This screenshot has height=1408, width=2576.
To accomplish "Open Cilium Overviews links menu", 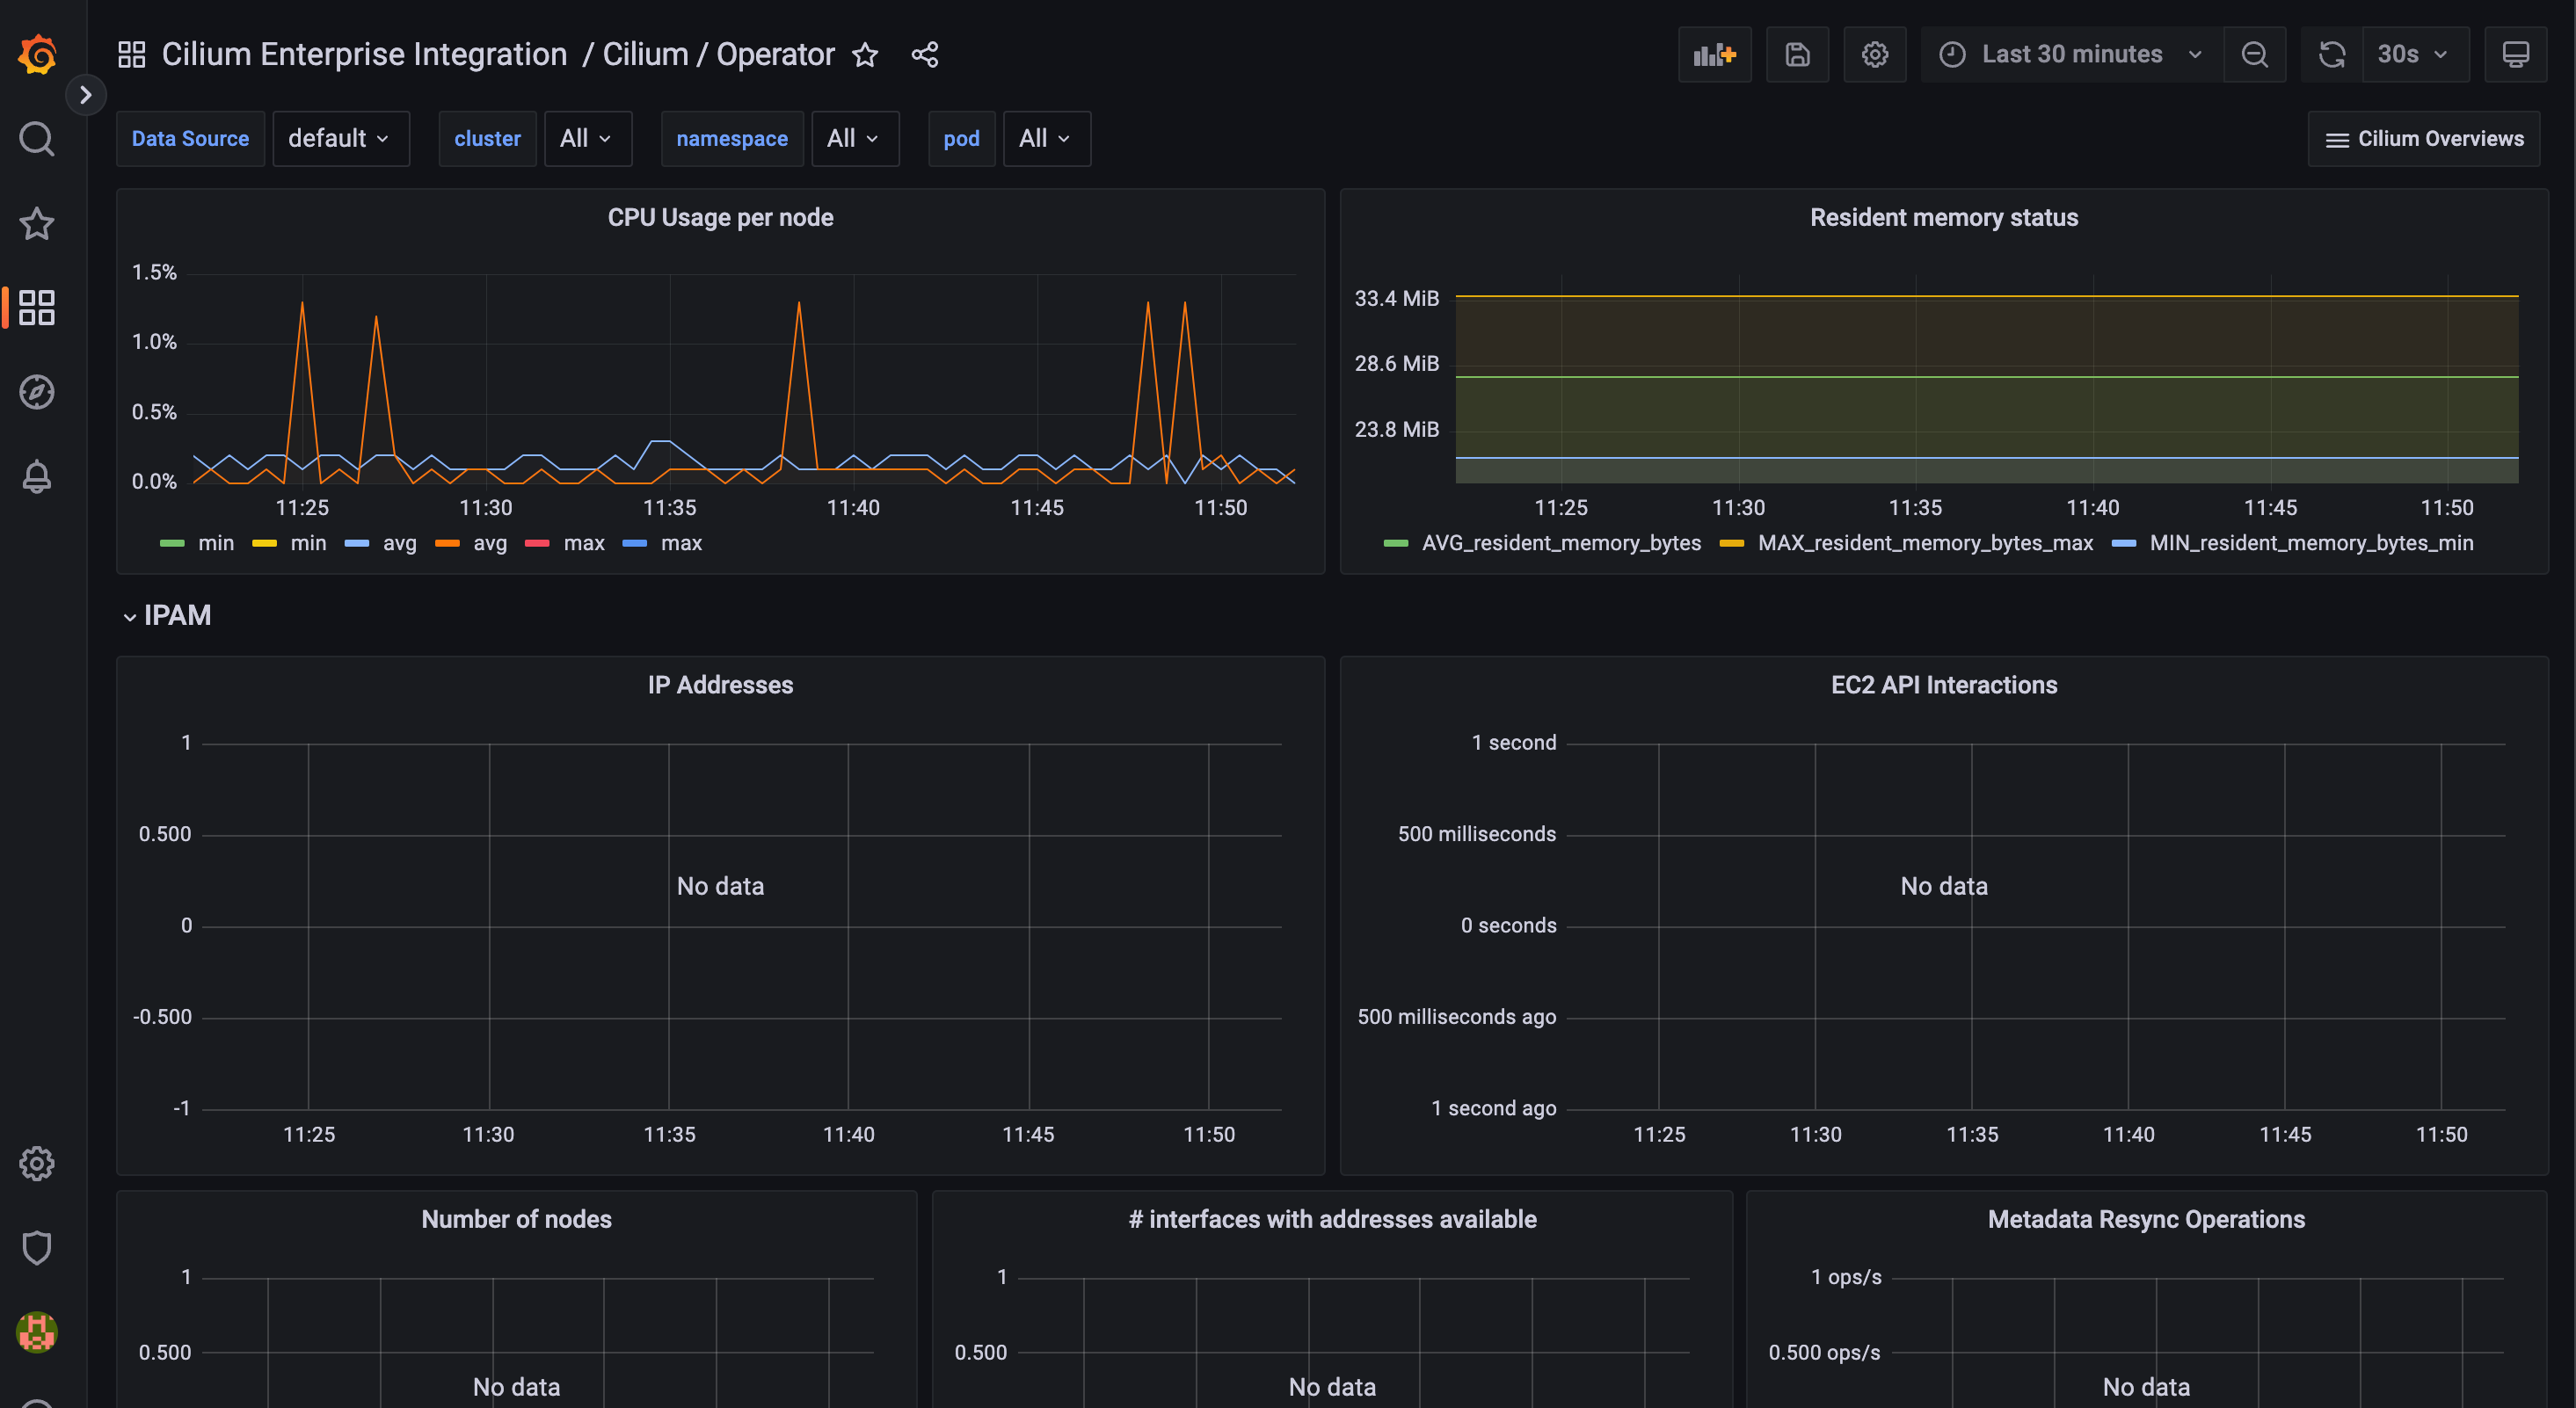I will tap(2423, 139).
